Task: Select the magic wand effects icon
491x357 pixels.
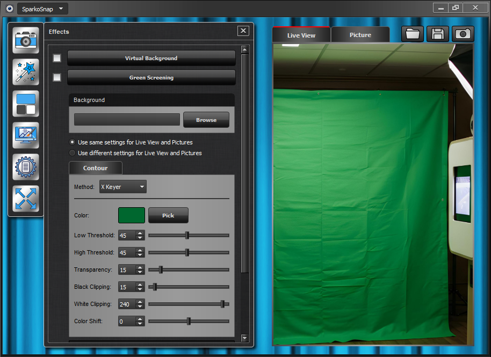Action: click(26, 72)
